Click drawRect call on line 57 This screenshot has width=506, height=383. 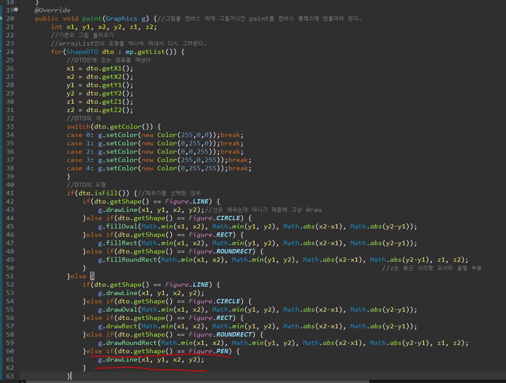coord(122,326)
